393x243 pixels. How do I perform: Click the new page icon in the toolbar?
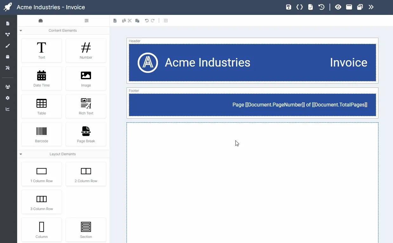point(115,21)
